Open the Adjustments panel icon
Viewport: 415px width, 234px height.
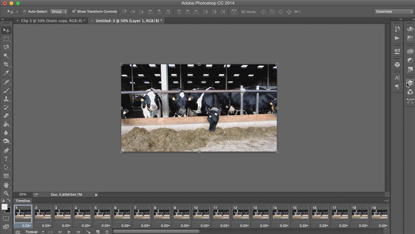pos(410,60)
